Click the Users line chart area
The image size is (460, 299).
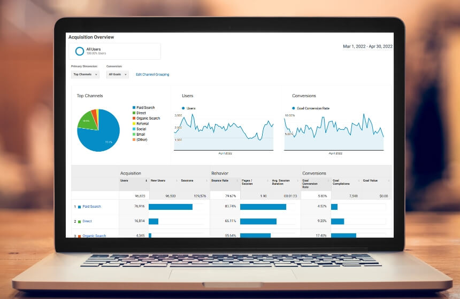click(224, 132)
